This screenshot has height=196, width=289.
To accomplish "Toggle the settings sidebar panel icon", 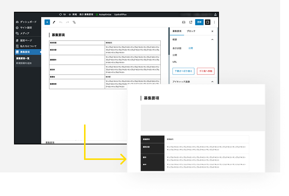I will (208, 22).
